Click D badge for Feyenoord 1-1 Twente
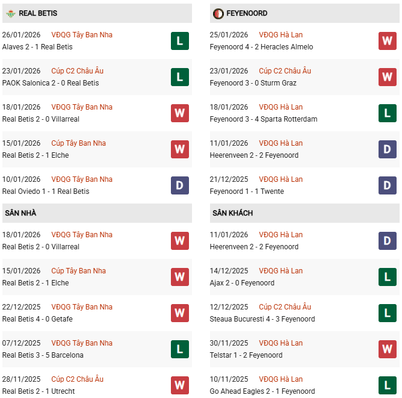Screen dimensions: 402x398 pyautogui.click(x=387, y=185)
